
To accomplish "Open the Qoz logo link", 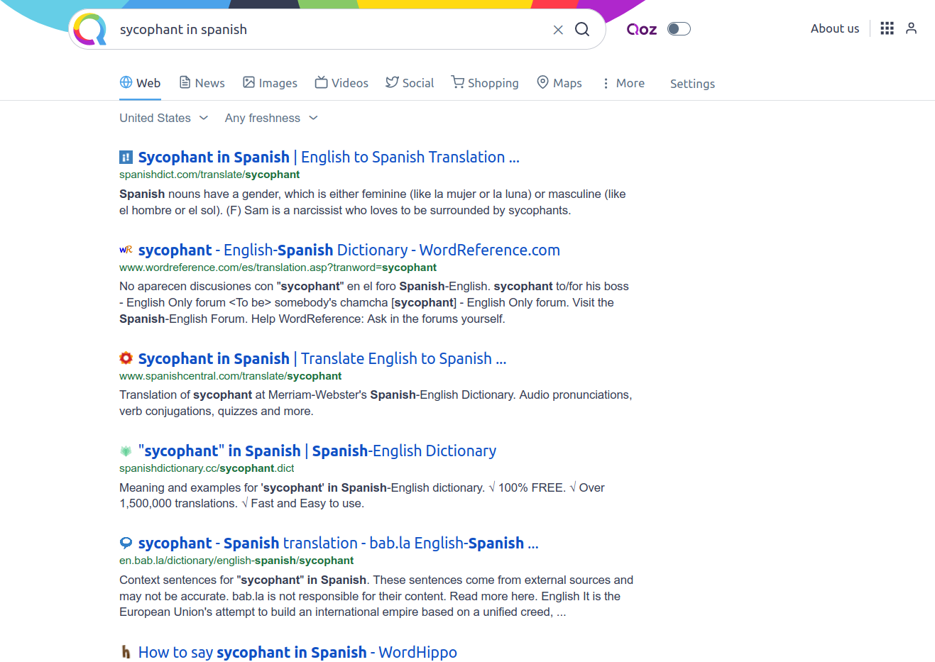I will tap(642, 29).
